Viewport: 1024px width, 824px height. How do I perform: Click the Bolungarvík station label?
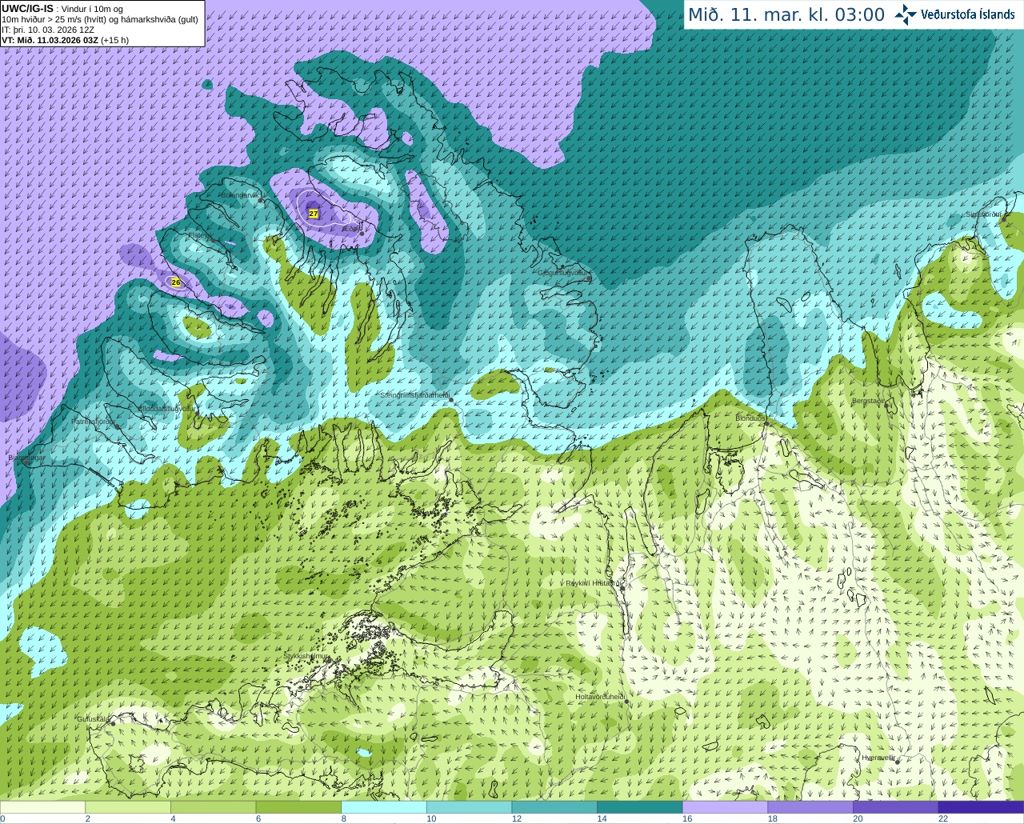click(x=239, y=195)
